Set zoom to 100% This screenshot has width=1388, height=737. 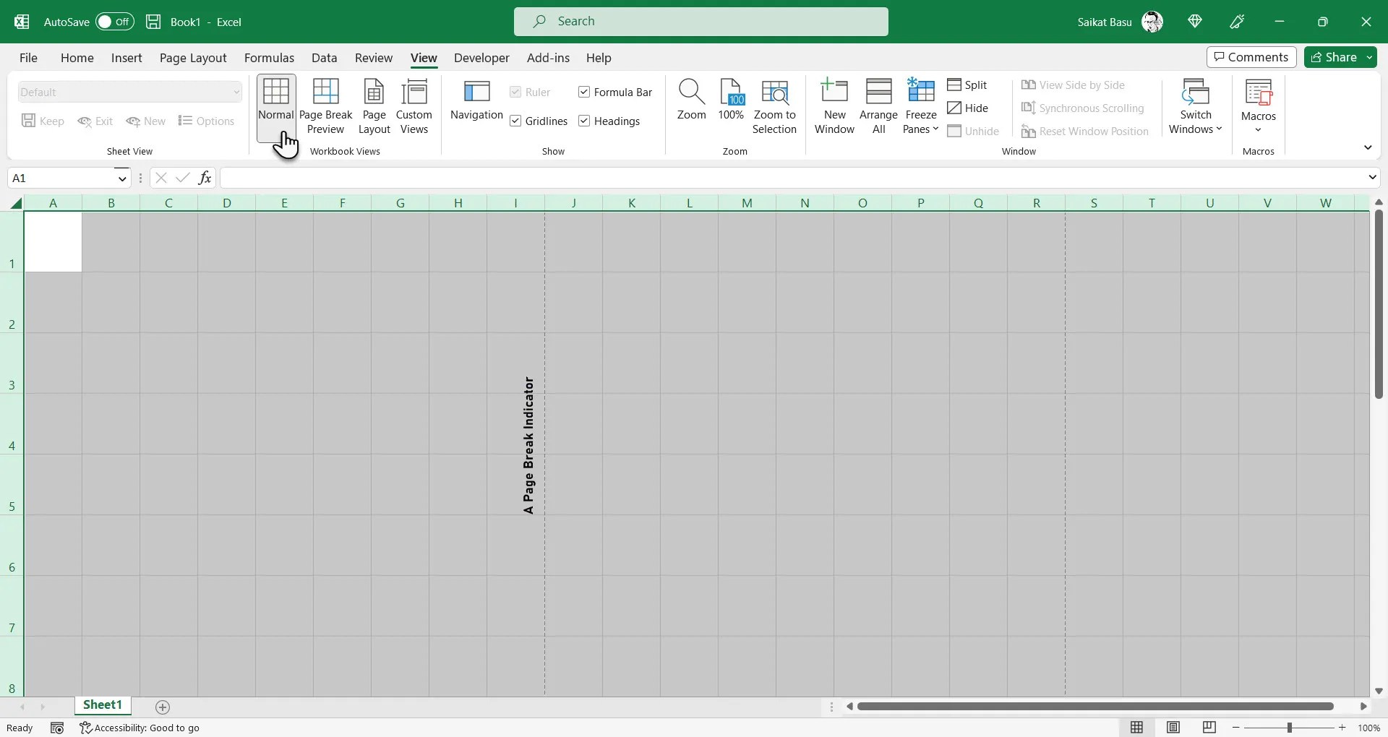pyautogui.click(x=730, y=105)
